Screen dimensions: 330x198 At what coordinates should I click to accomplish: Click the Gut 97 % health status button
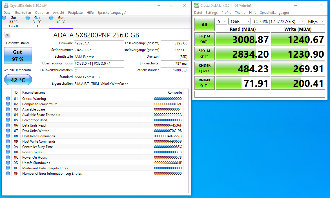pos(18,55)
